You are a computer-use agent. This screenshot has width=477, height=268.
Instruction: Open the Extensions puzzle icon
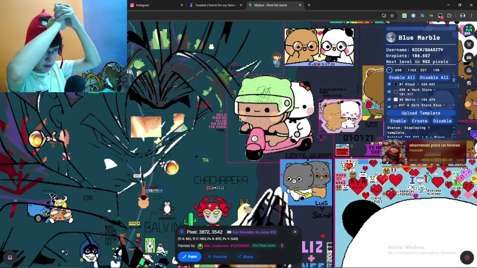[x=449, y=16]
